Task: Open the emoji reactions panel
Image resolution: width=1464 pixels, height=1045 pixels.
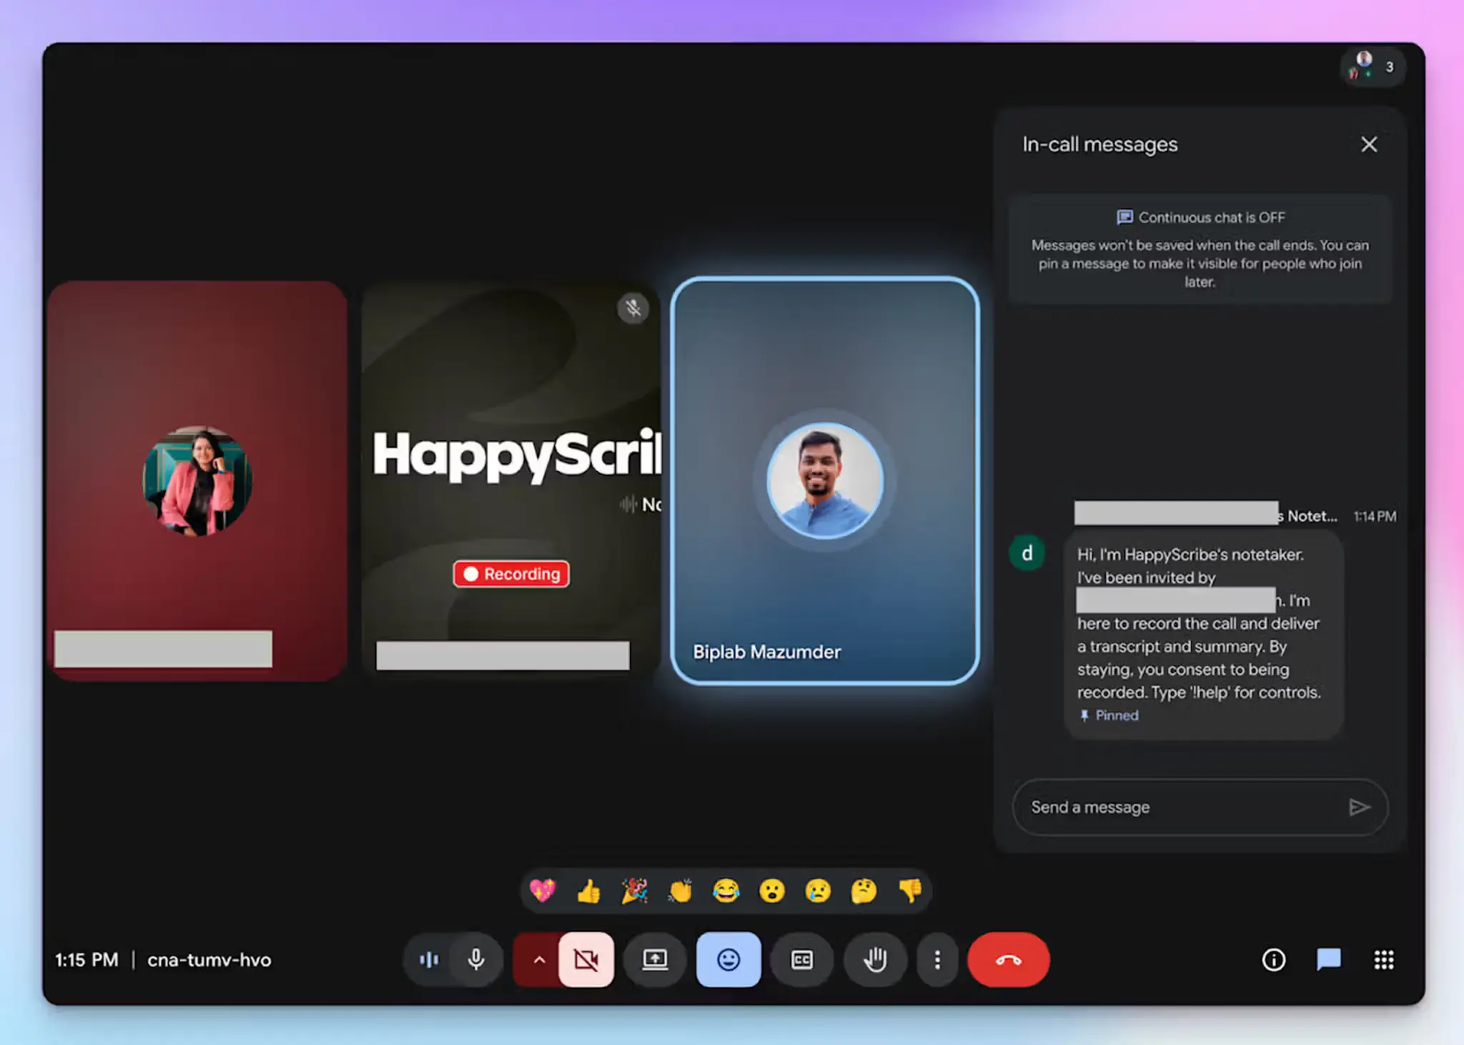Action: (728, 960)
